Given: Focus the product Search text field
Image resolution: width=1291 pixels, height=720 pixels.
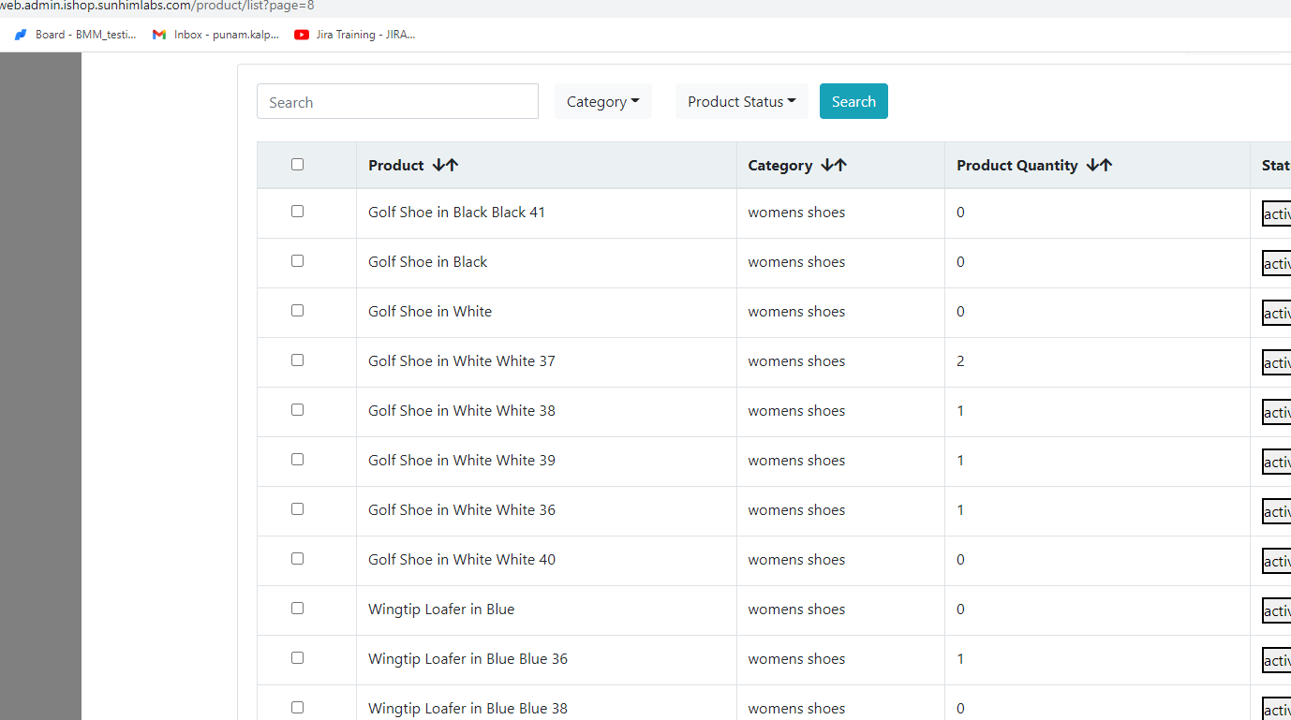Looking at the screenshot, I should 397,101.
